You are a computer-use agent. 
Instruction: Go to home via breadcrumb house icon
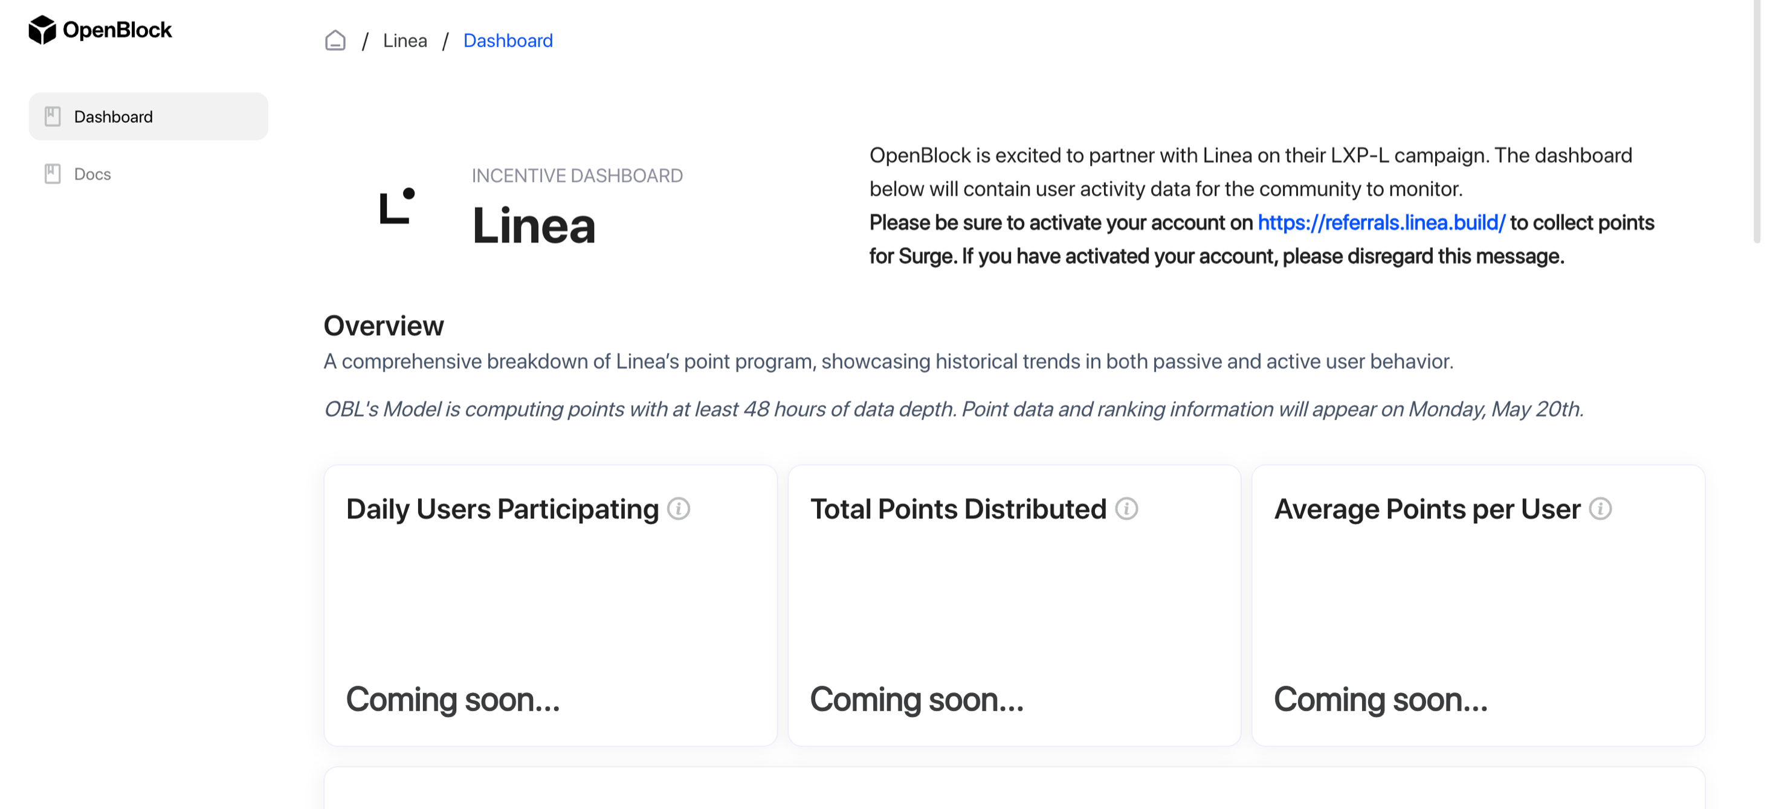coord(335,40)
